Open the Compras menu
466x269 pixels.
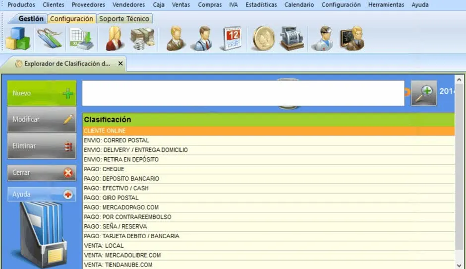tap(210, 5)
